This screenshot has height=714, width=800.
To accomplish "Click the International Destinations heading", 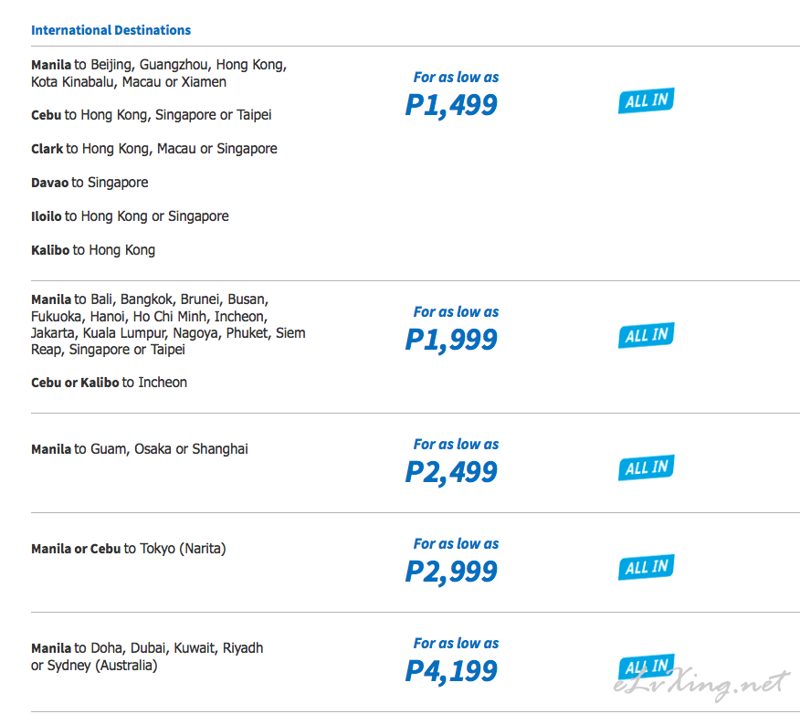I will click(111, 30).
